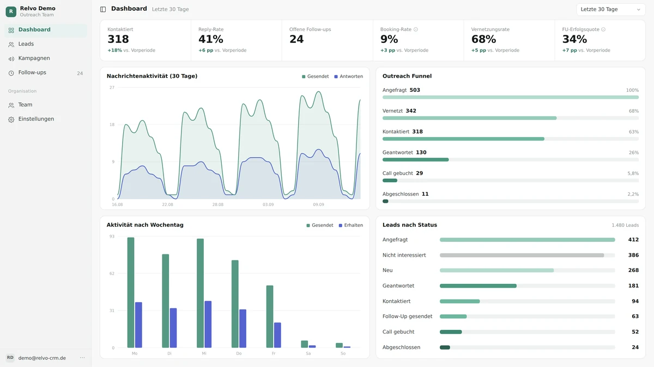This screenshot has height=367, width=654.
Task: Click the Relvo Demo logo icon
Action: [x=11, y=11]
